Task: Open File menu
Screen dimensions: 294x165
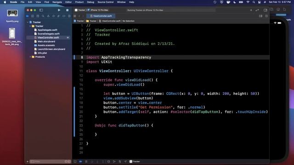Action: pyautogui.click(x=23, y=2)
